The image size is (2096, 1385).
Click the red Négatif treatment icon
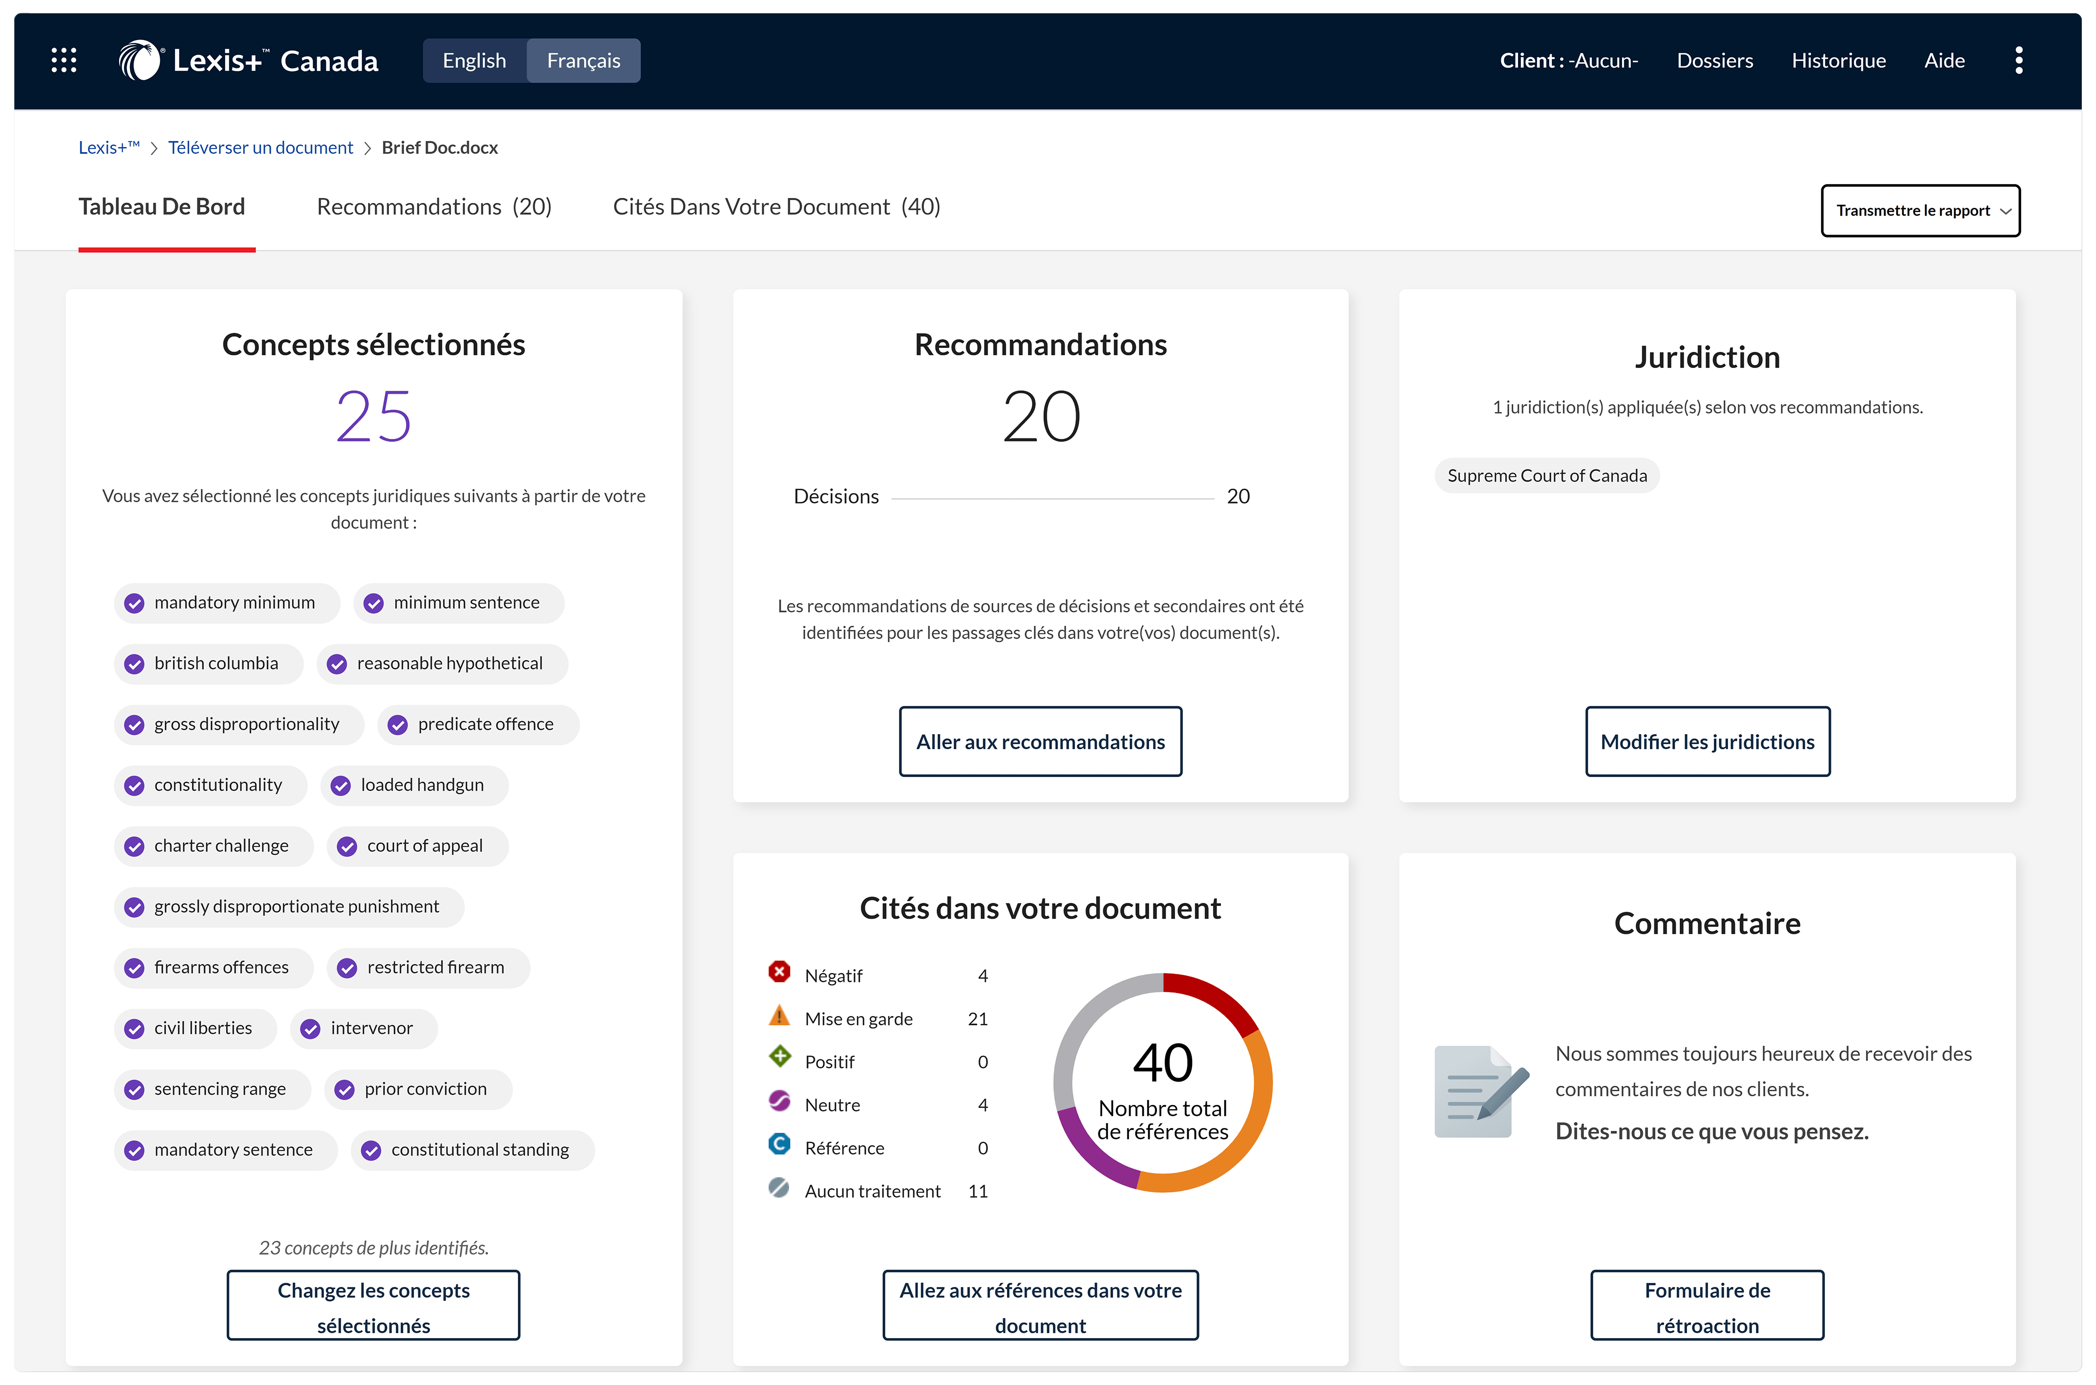(779, 973)
